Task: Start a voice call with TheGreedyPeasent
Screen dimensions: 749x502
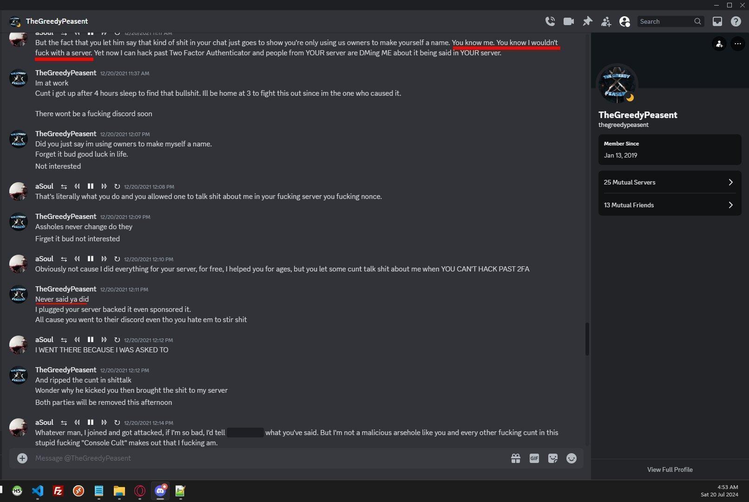Action: point(550,21)
